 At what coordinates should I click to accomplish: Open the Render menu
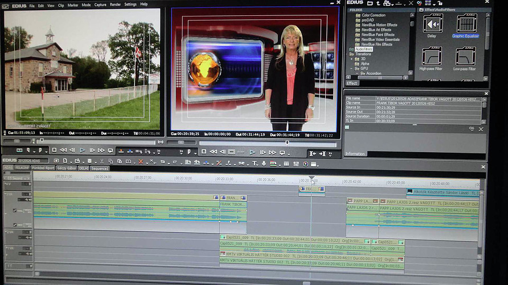pos(114,5)
